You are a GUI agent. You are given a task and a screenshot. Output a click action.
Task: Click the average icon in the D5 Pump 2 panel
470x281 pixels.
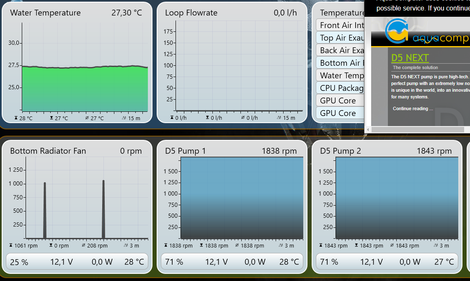[x=392, y=245]
